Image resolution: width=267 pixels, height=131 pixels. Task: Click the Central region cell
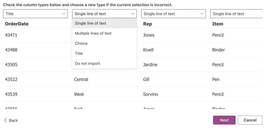tap(81, 79)
